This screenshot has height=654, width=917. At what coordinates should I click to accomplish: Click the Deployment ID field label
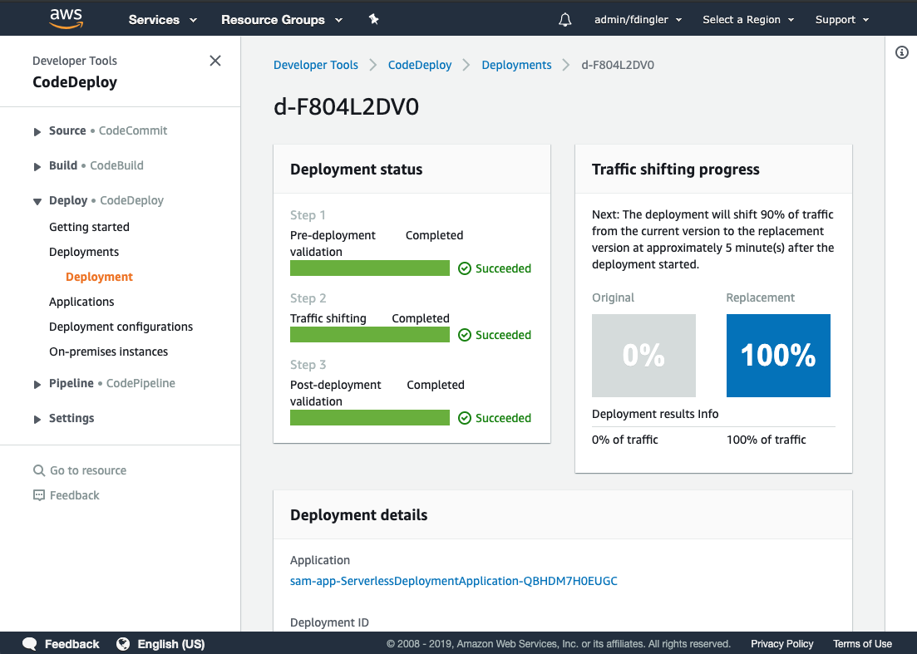(x=329, y=622)
